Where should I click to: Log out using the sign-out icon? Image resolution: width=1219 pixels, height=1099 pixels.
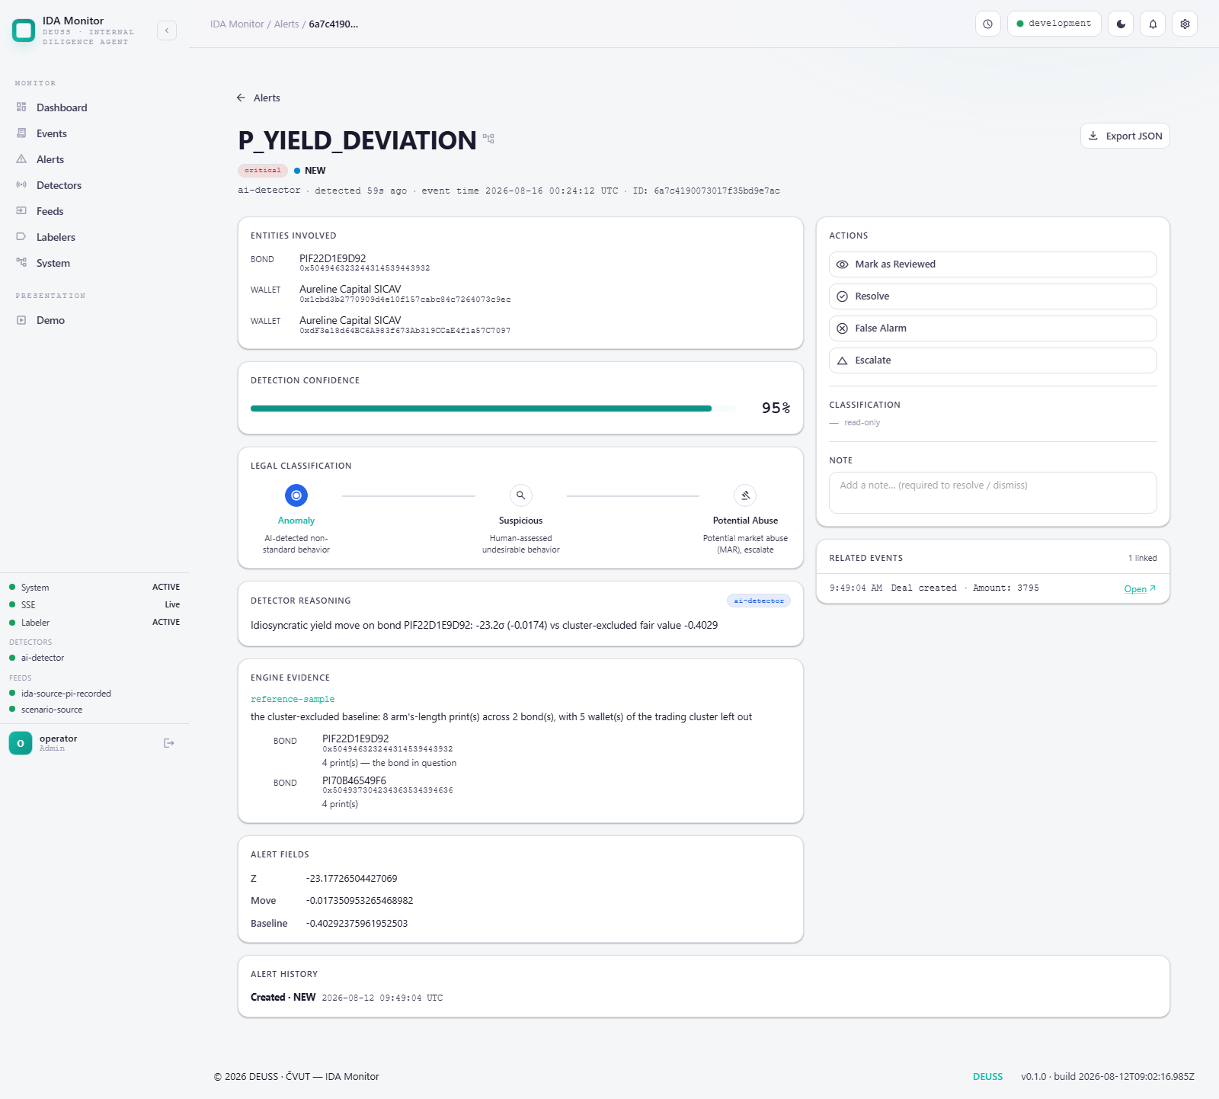click(x=169, y=743)
